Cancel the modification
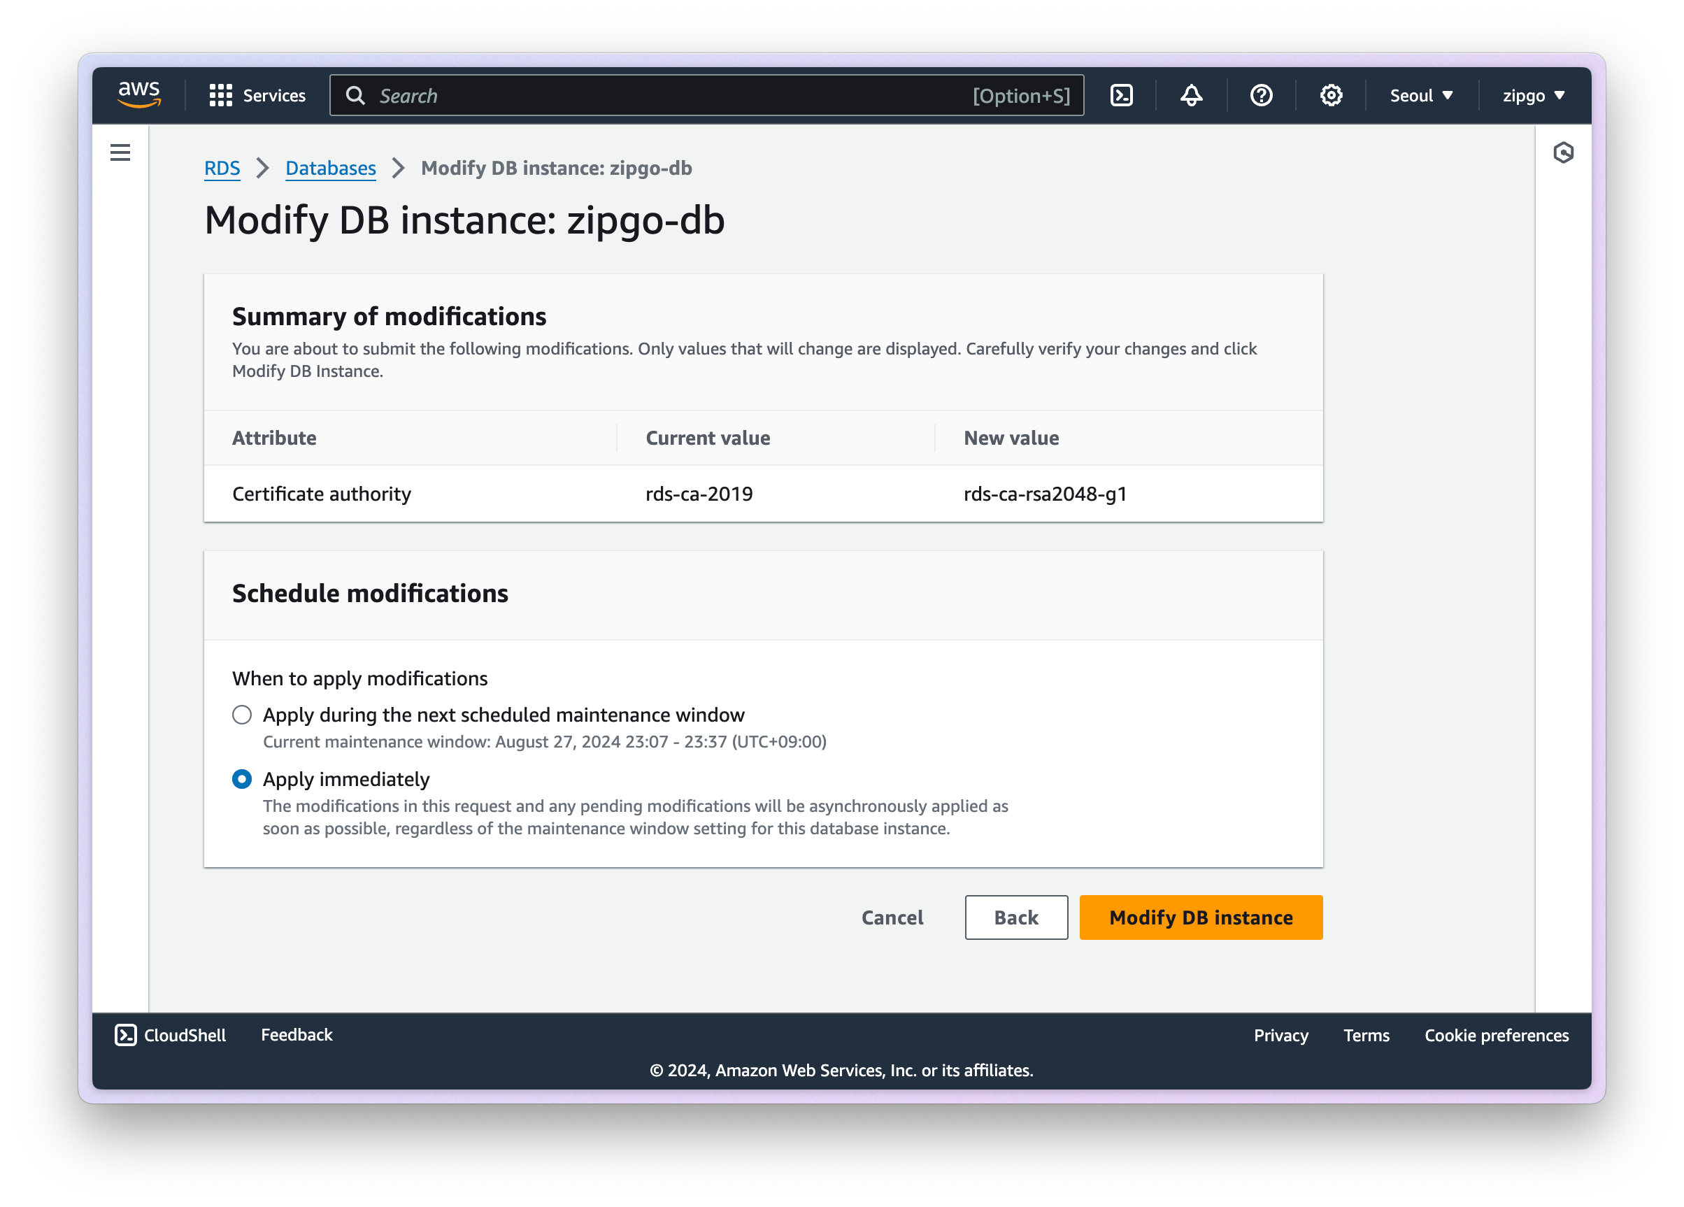This screenshot has height=1207, width=1684. click(892, 917)
